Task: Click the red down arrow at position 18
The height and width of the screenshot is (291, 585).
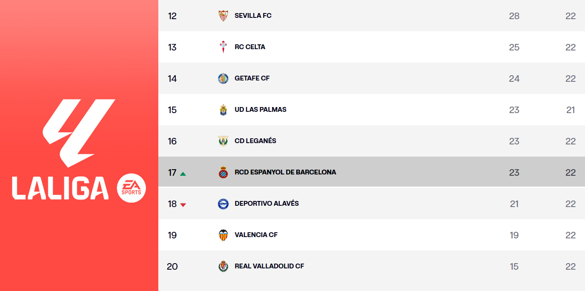Action: pos(183,205)
